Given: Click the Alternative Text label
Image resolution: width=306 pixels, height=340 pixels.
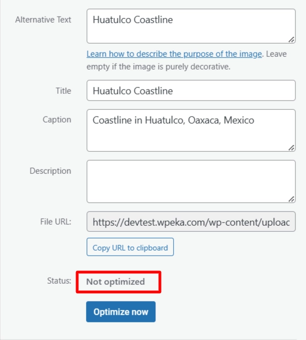Looking at the screenshot, I should [x=43, y=20].
